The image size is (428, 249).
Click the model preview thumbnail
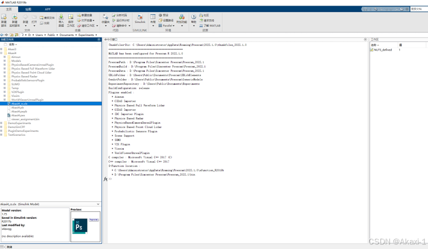pos(86,226)
